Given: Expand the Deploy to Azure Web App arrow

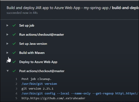Looking at the screenshot, I should click(8, 62).
